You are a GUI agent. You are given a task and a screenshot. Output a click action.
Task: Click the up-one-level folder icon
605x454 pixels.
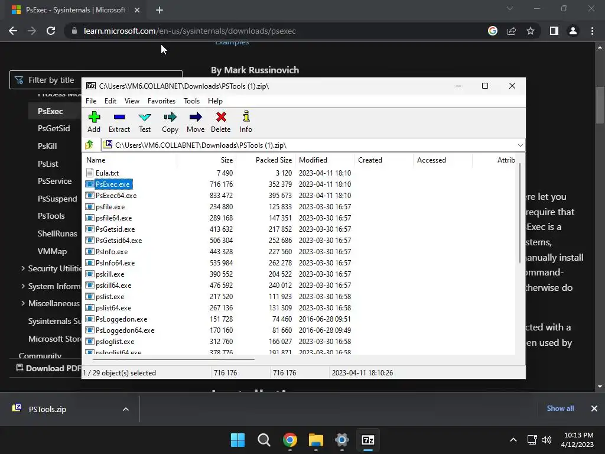[x=90, y=145]
